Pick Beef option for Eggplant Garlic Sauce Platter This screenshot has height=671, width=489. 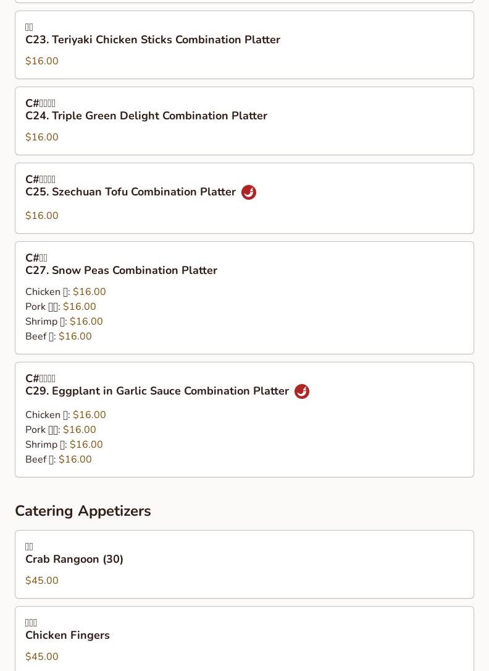[x=58, y=459]
